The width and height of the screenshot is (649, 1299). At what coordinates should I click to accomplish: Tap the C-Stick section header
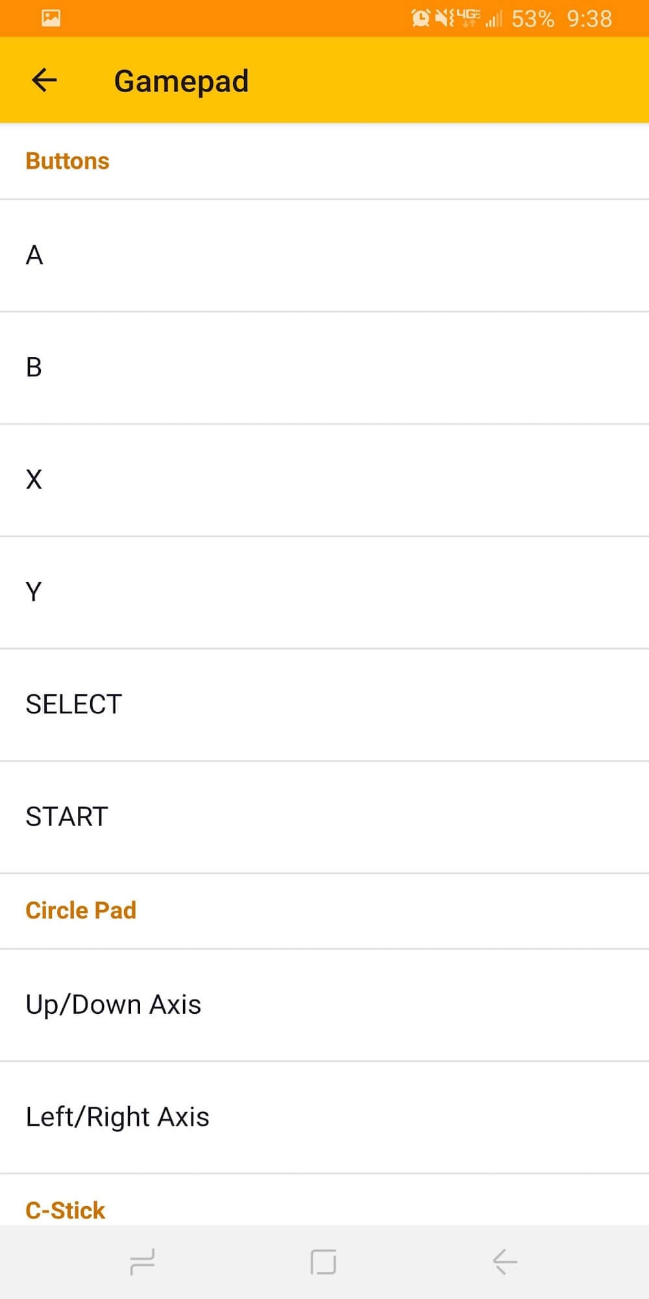(x=65, y=1211)
